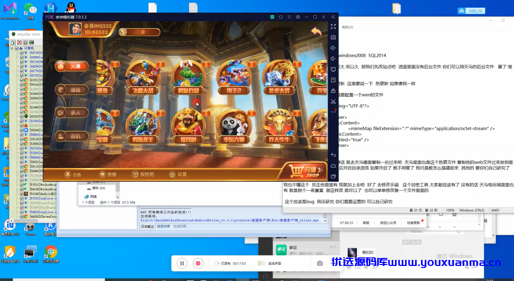The width and height of the screenshot is (514, 281).
Task: Collapse the 计算机 tree node in SRSniffer
Action: (x=12, y=48)
